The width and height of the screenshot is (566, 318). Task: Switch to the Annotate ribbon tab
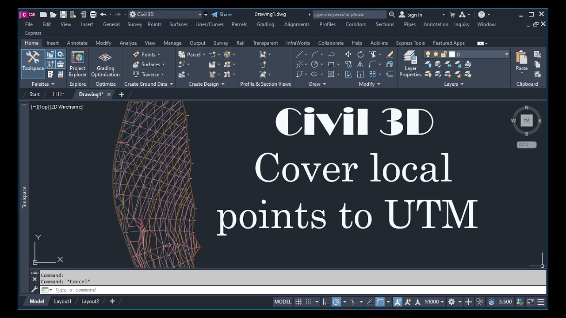(x=77, y=43)
